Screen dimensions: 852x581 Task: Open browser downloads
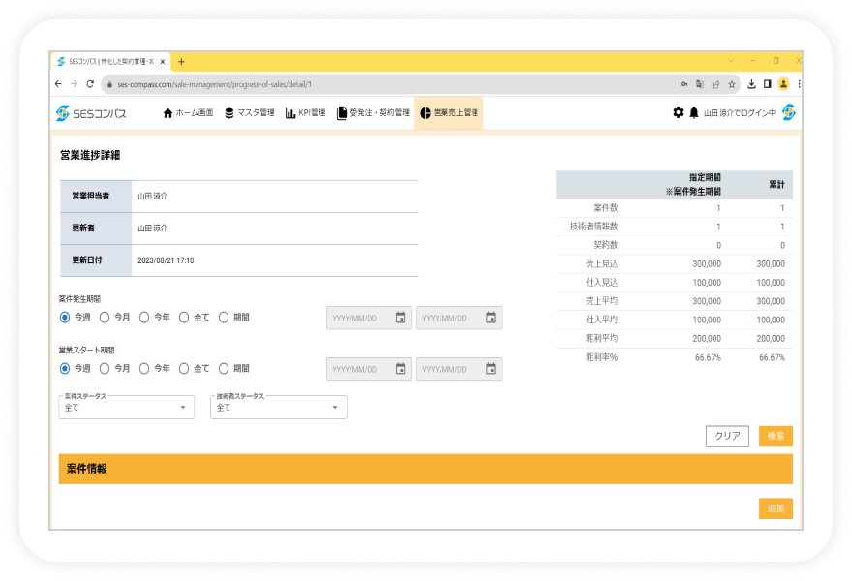752,84
